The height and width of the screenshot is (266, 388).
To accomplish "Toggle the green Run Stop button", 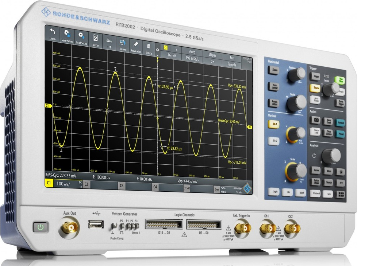I will click(340, 80).
